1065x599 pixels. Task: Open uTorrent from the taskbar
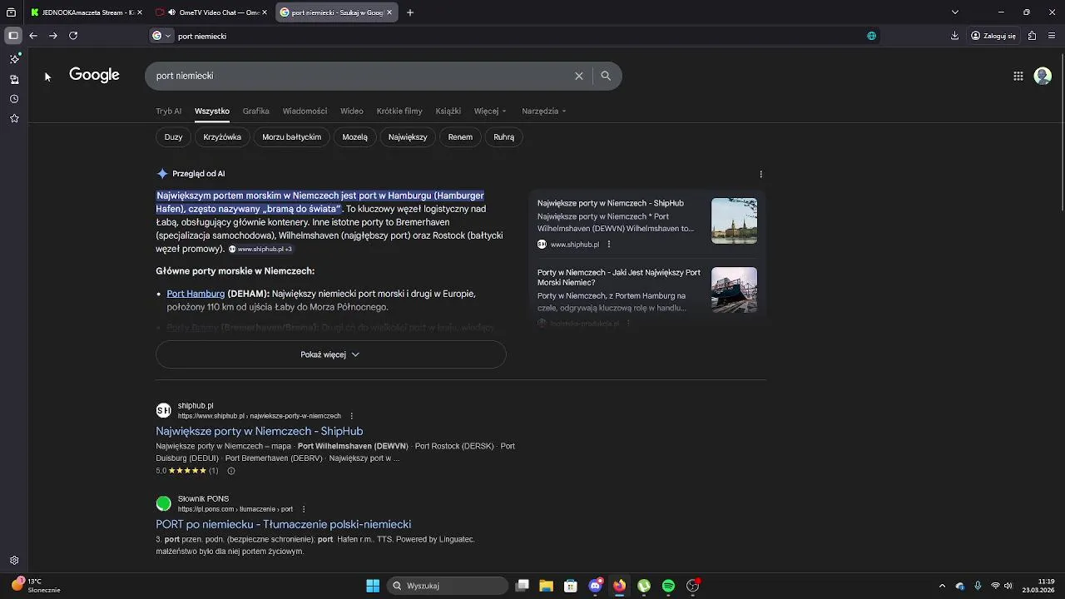pos(644,586)
